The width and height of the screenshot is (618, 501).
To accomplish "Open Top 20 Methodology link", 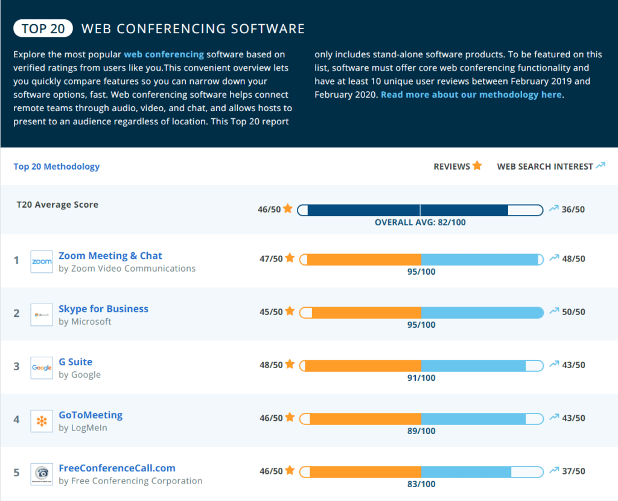I will tap(56, 167).
